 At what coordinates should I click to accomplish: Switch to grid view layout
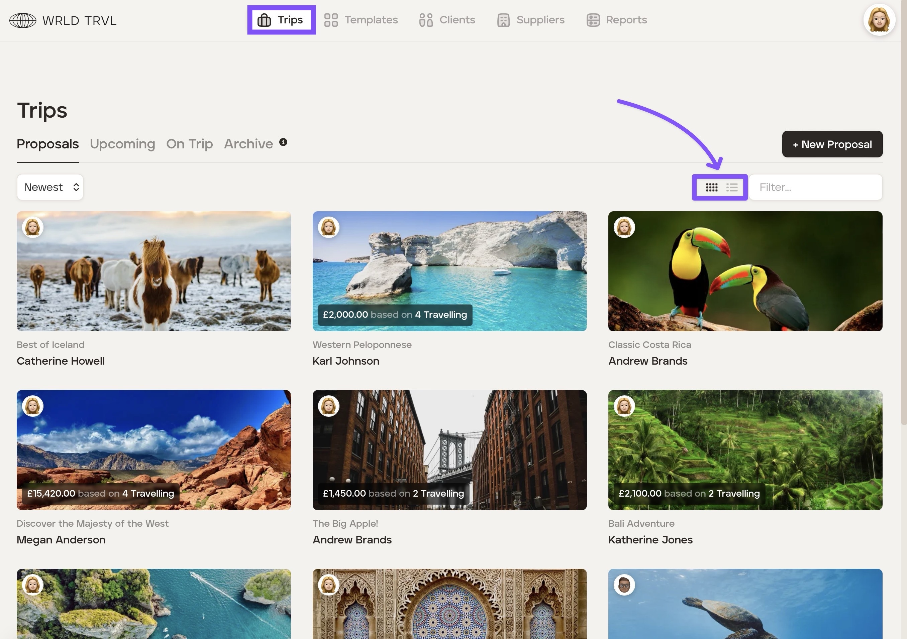[x=711, y=187]
